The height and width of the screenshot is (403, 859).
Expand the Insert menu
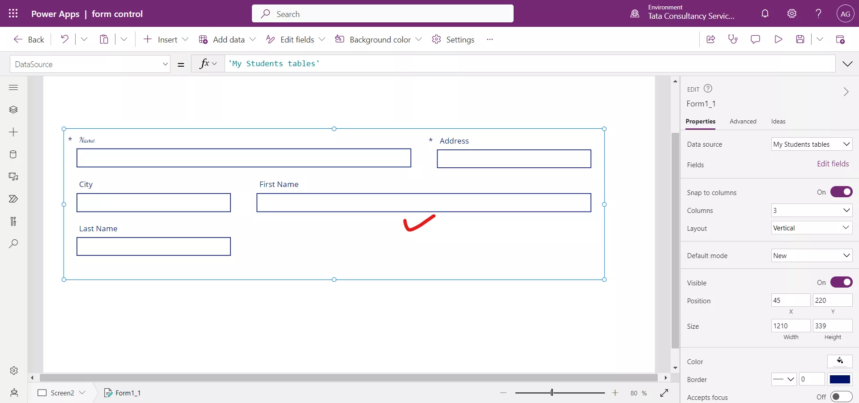point(186,39)
